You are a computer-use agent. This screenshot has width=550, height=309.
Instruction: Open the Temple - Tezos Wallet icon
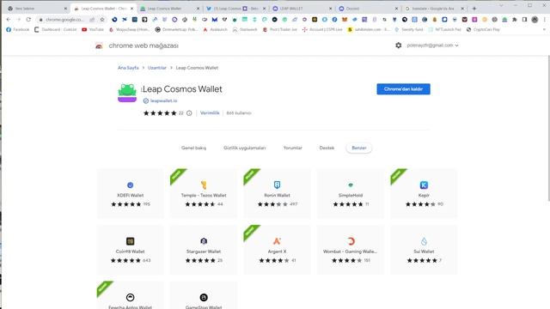204,185
